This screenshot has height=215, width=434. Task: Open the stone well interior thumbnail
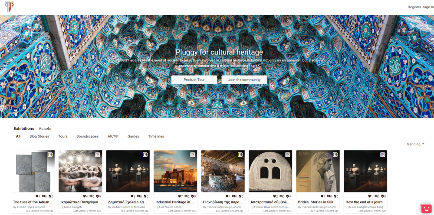(223, 171)
